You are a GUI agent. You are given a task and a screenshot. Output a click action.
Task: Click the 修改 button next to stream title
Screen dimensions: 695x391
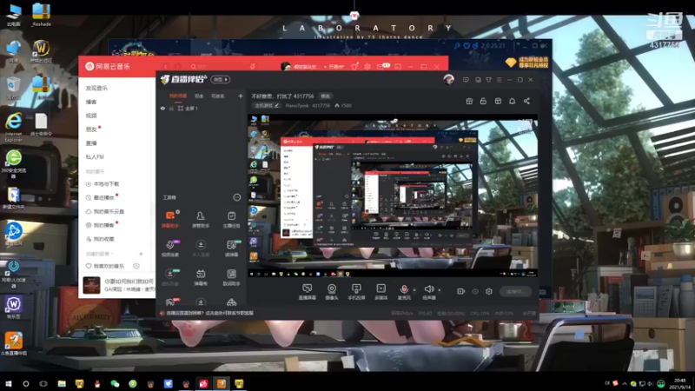click(x=325, y=96)
